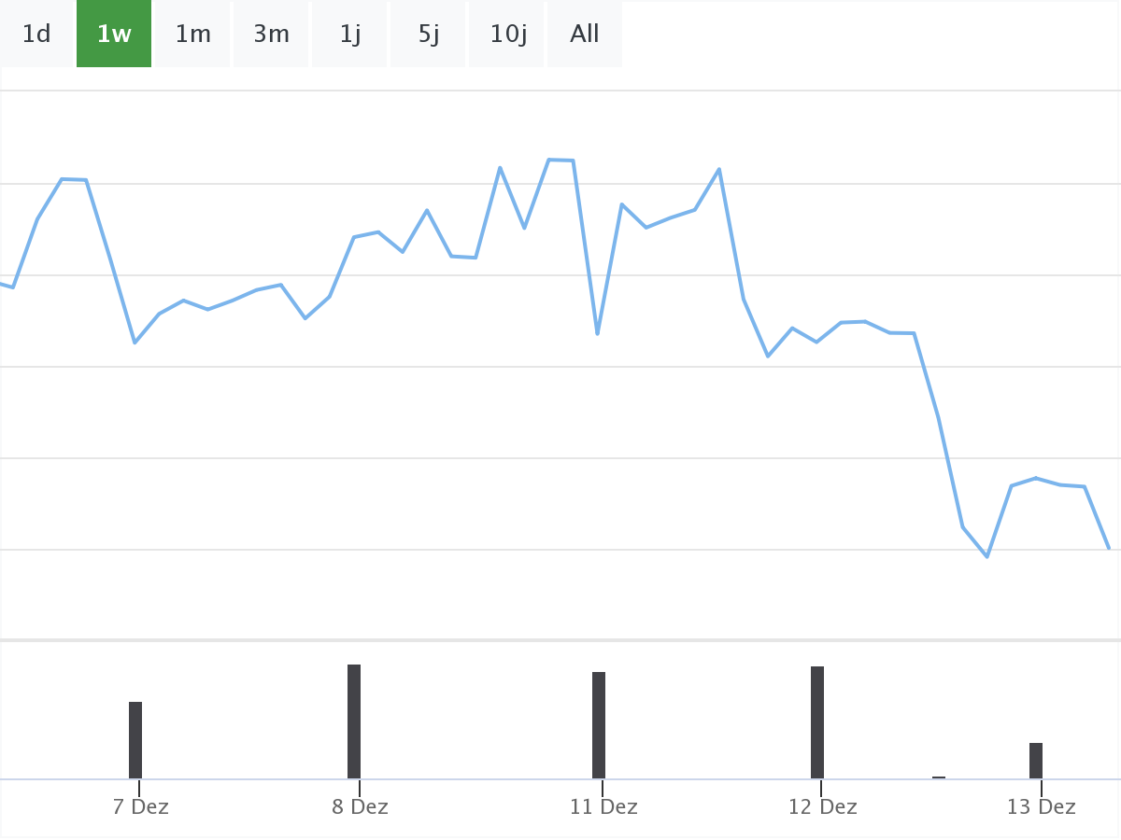
Task: Click the active 1w range tab
Action: tap(114, 35)
